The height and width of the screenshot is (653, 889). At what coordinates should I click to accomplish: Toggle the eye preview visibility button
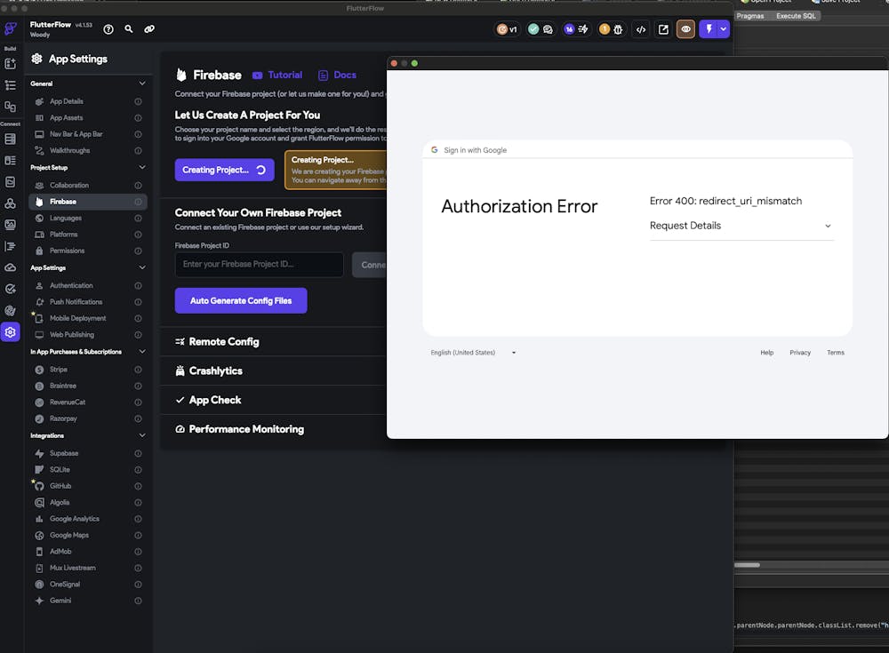[x=685, y=29]
